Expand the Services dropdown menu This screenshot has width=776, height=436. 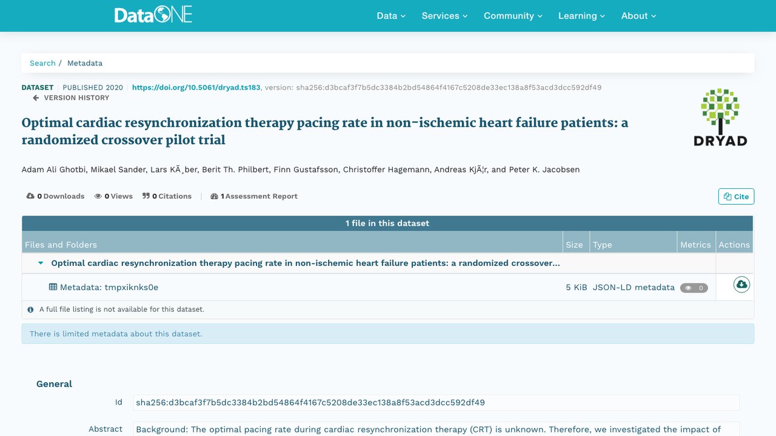pyautogui.click(x=444, y=16)
